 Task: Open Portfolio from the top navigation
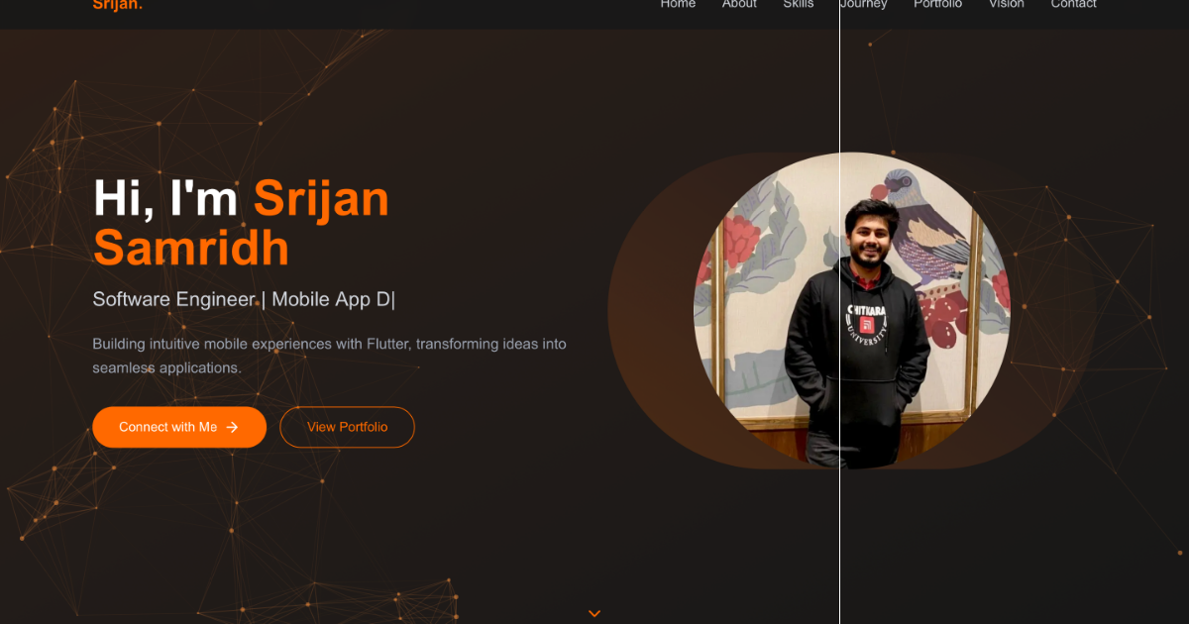937,5
